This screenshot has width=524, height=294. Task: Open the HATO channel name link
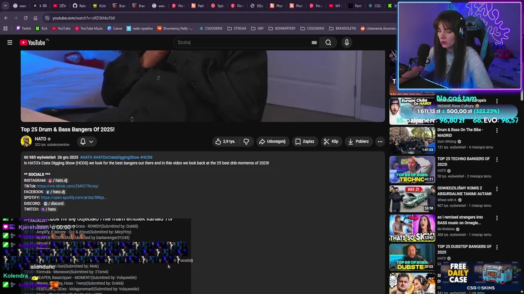click(41, 139)
